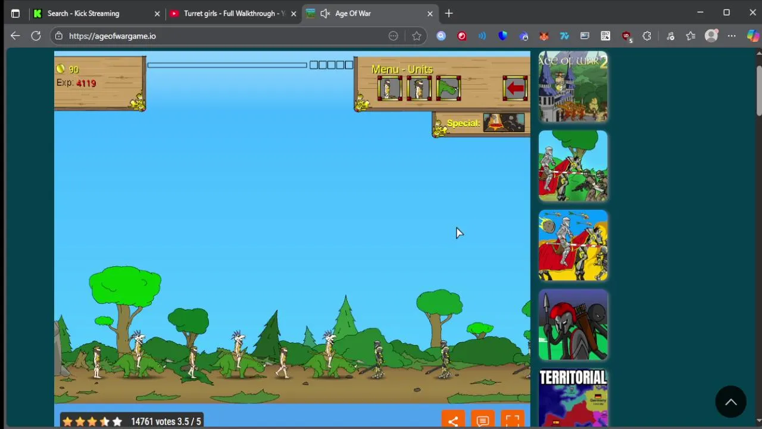Click the unit training progress bar
This screenshot has height=429, width=762.
(227, 65)
